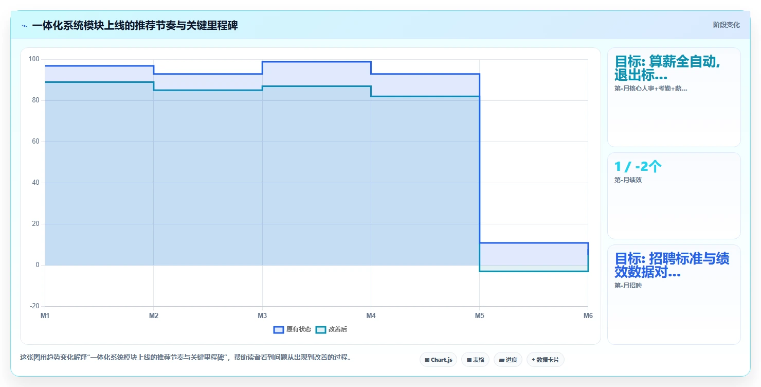
Task: Click the 阶段变化 label in the header
Action: 726,25
